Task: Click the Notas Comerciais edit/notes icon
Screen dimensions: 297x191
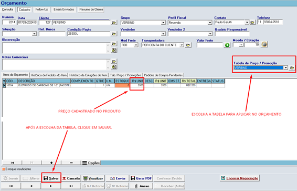Action: click(x=114, y=67)
